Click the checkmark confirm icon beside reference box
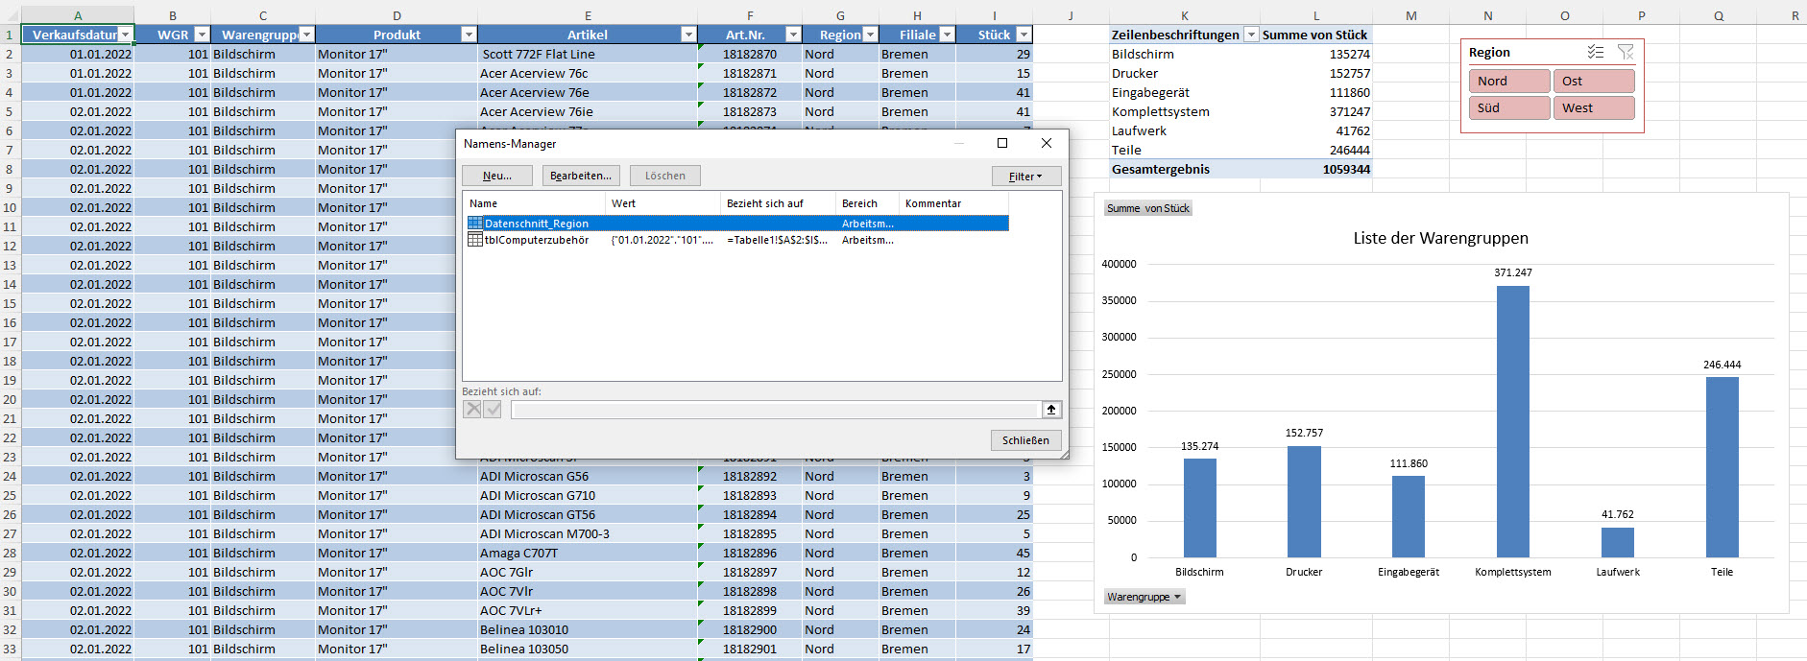The height and width of the screenshot is (661, 1807). [493, 410]
